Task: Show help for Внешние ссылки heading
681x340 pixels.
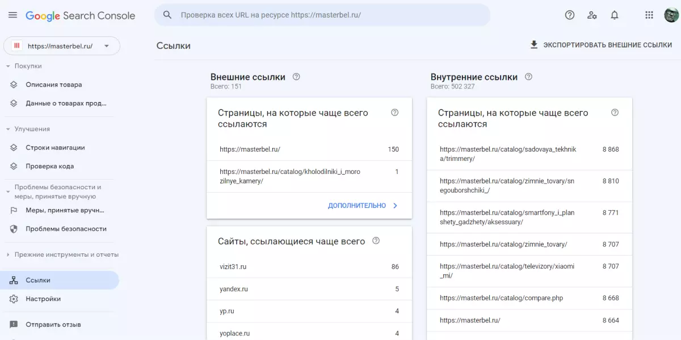Action: pyautogui.click(x=296, y=77)
